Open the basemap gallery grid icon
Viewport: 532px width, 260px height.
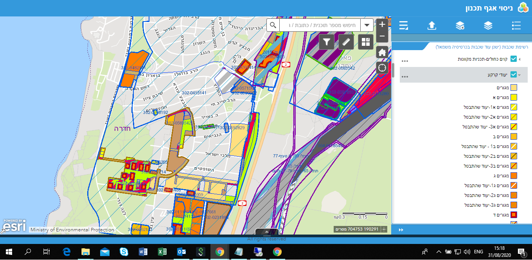366,42
